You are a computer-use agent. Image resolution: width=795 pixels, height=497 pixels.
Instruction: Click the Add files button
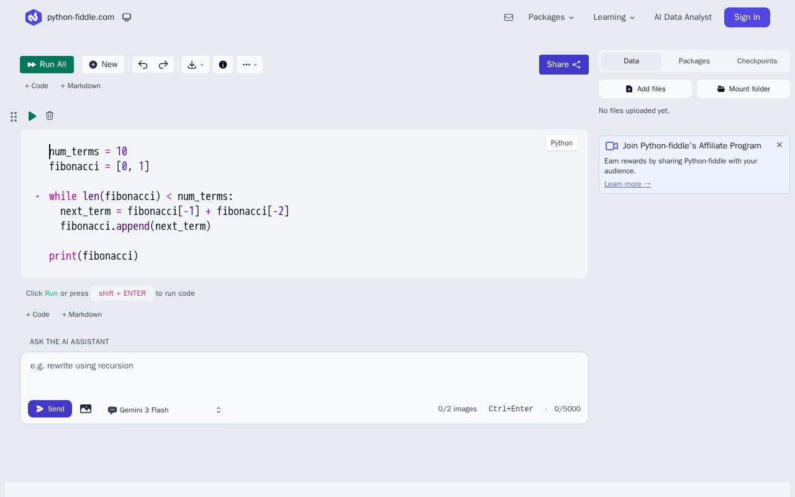pyautogui.click(x=645, y=89)
